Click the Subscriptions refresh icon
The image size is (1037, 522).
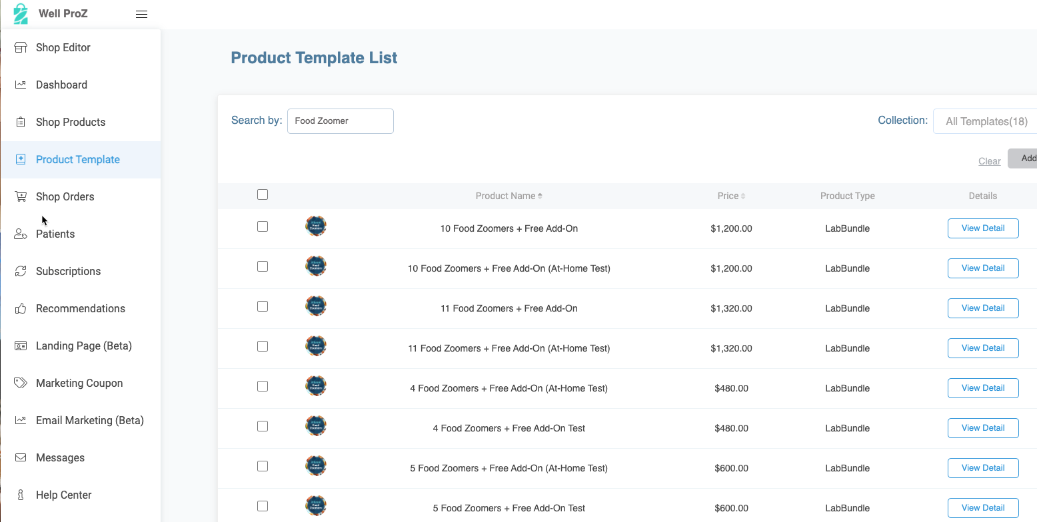click(x=21, y=271)
